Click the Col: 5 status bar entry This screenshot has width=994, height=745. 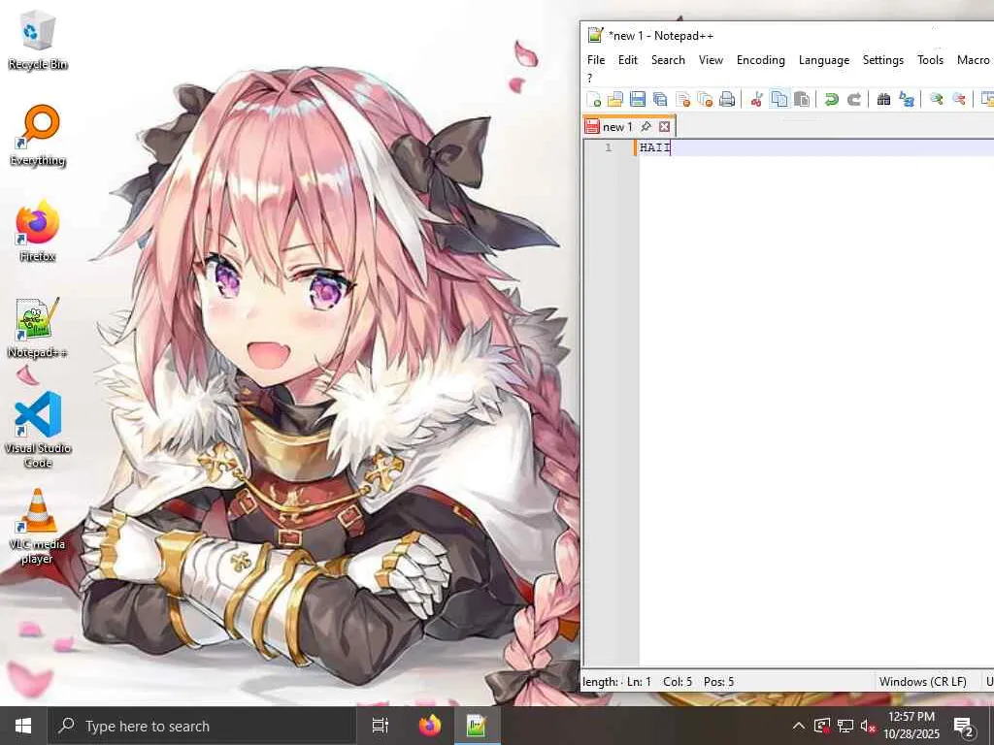(x=678, y=682)
